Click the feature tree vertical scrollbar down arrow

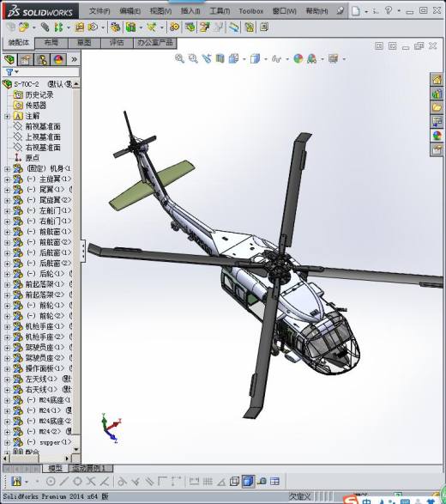pyautogui.click(x=76, y=449)
